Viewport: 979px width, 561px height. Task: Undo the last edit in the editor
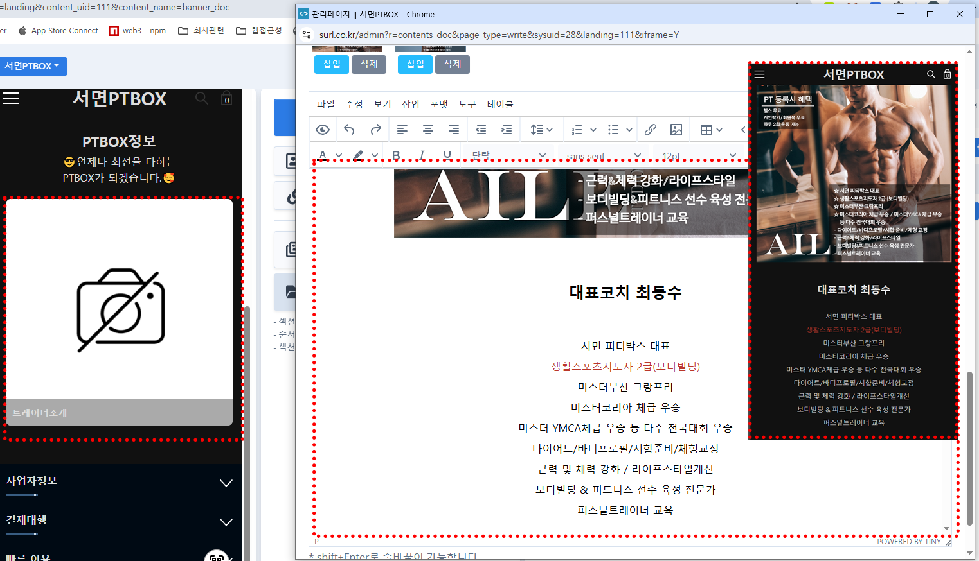[349, 130]
